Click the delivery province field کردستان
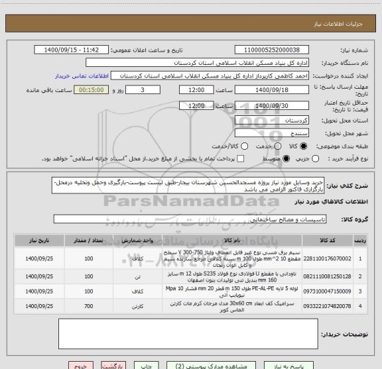This screenshot has height=369, width=382. click(x=272, y=121)
